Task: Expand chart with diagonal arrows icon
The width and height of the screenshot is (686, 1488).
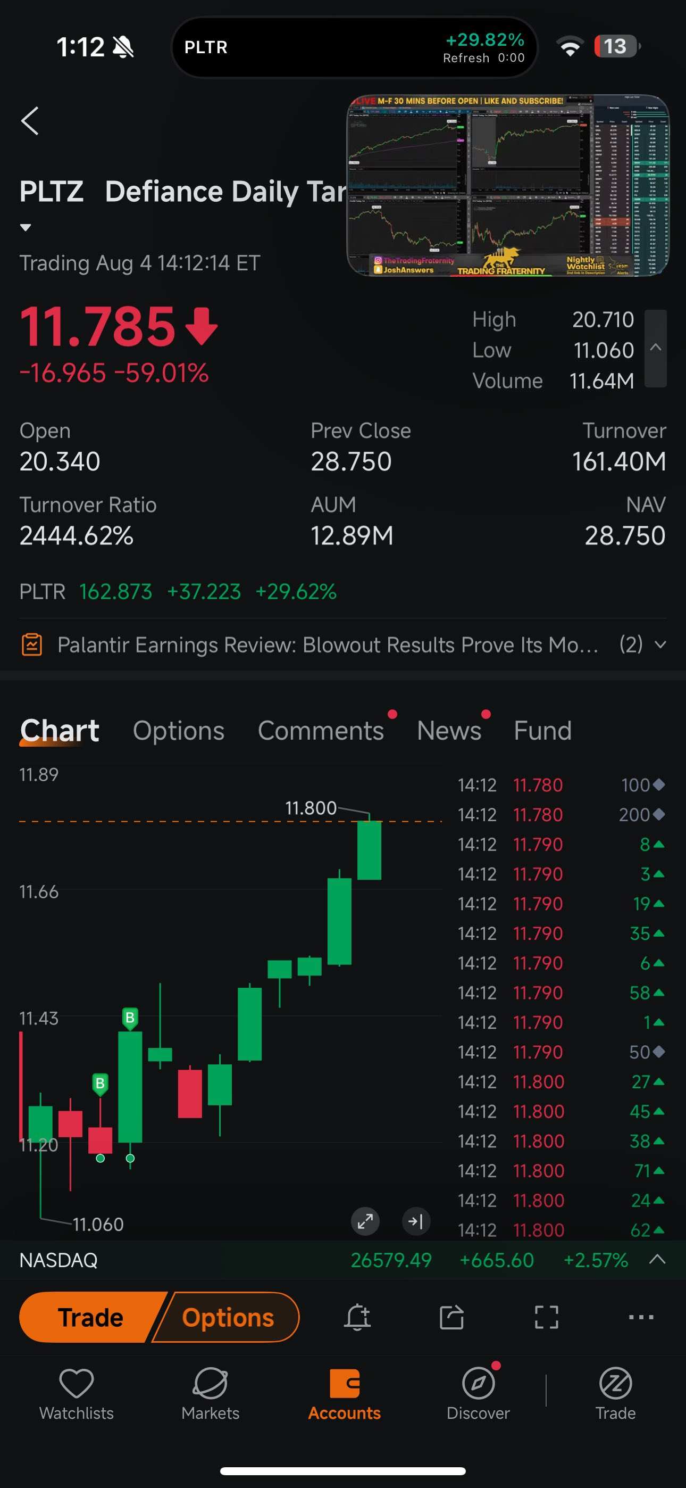Action: tap(365, 1221)
